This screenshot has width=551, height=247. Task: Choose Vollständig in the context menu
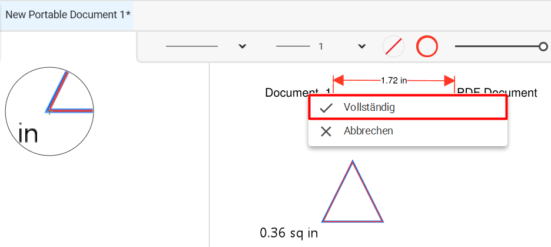click(407, 107)
